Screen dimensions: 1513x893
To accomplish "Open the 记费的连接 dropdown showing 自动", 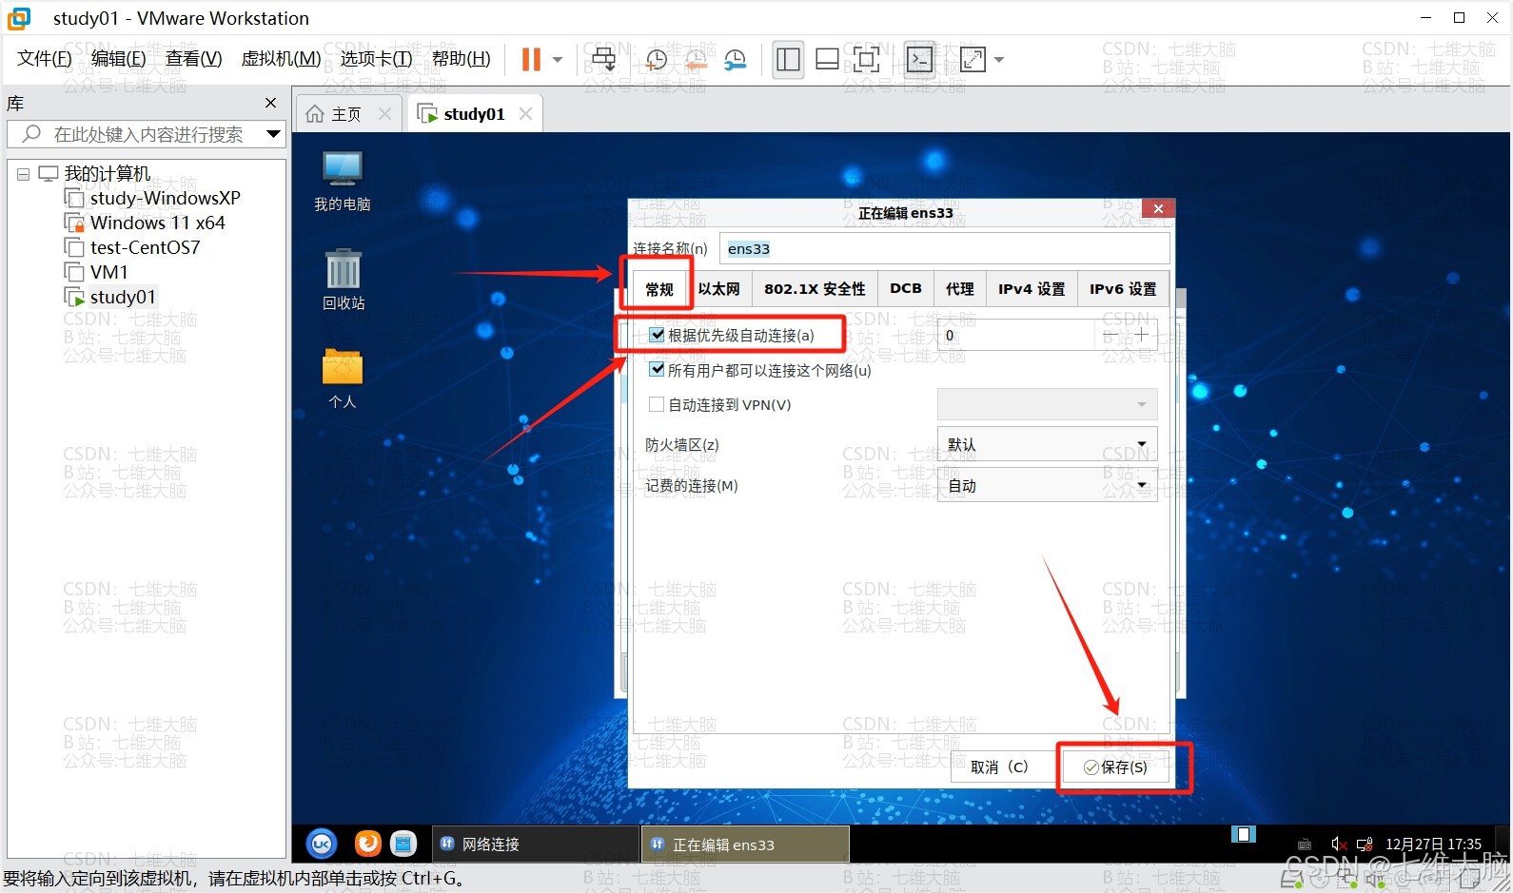I will click(x=1047, y=485).
